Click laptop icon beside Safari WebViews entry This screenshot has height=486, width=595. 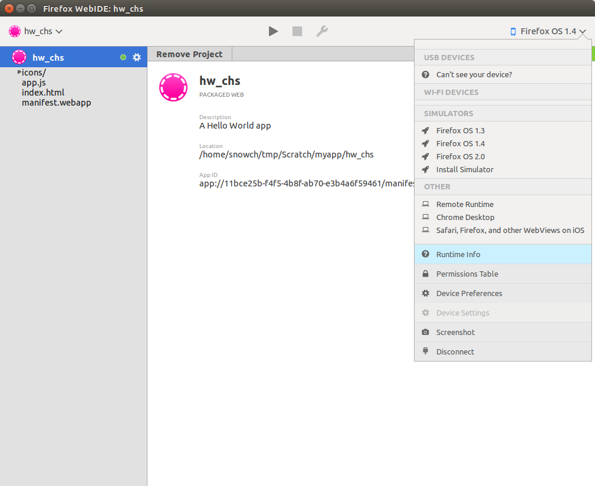point(425,230)
